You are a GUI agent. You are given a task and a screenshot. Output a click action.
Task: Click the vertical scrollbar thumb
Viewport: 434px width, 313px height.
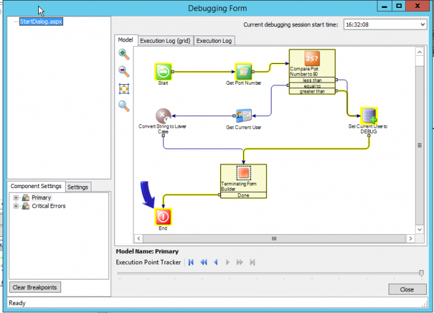click(420, 145)
